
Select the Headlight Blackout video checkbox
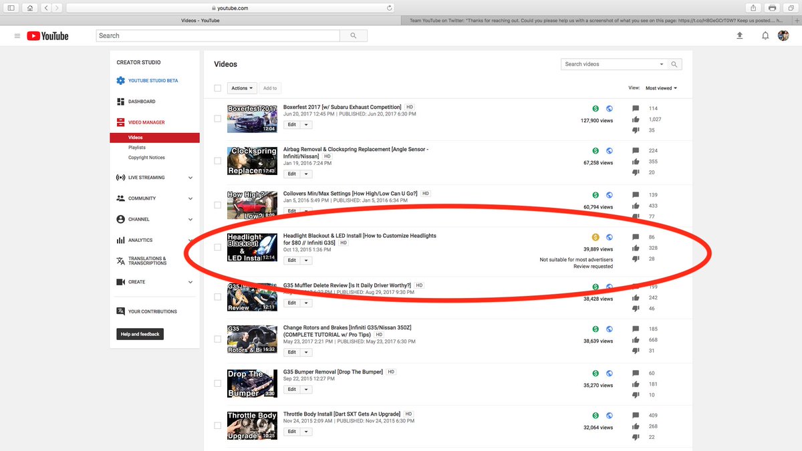click(x=217, y=247)
